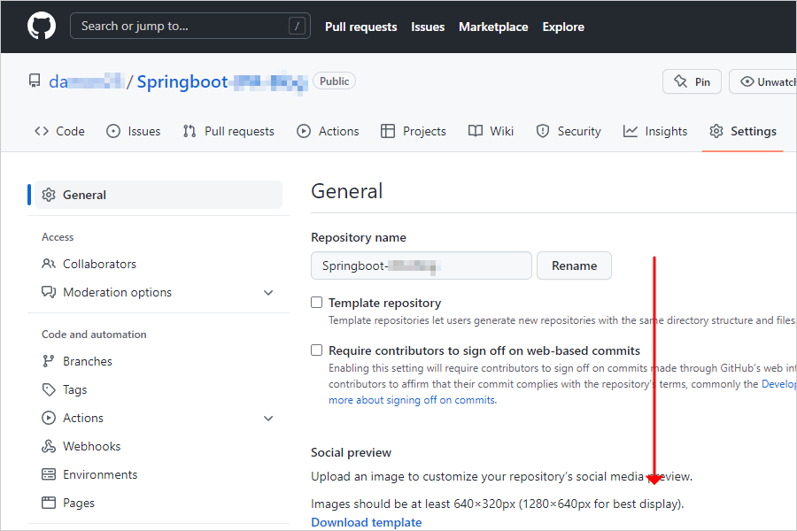
Task: Click the pin icon on the Pin button
Action: [683, 81]
